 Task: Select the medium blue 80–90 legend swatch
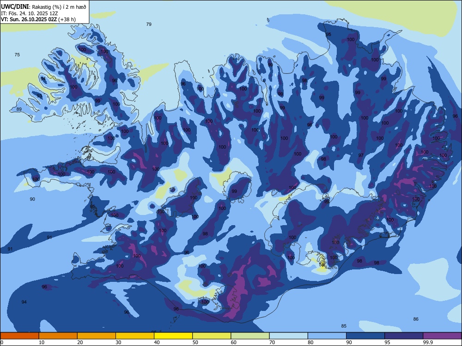pos(327,336)
